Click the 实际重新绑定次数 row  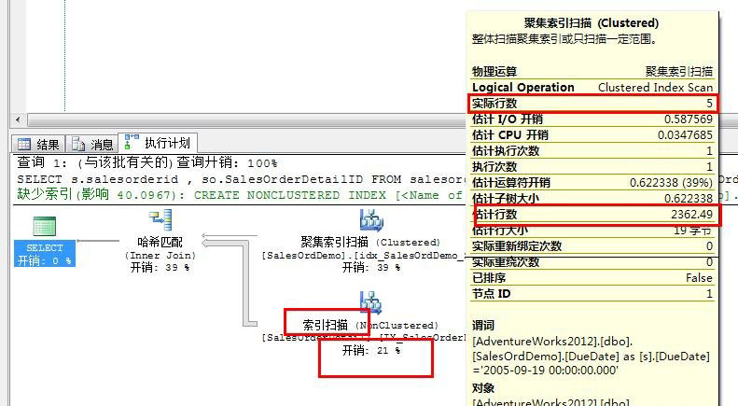tap(592, 246)
